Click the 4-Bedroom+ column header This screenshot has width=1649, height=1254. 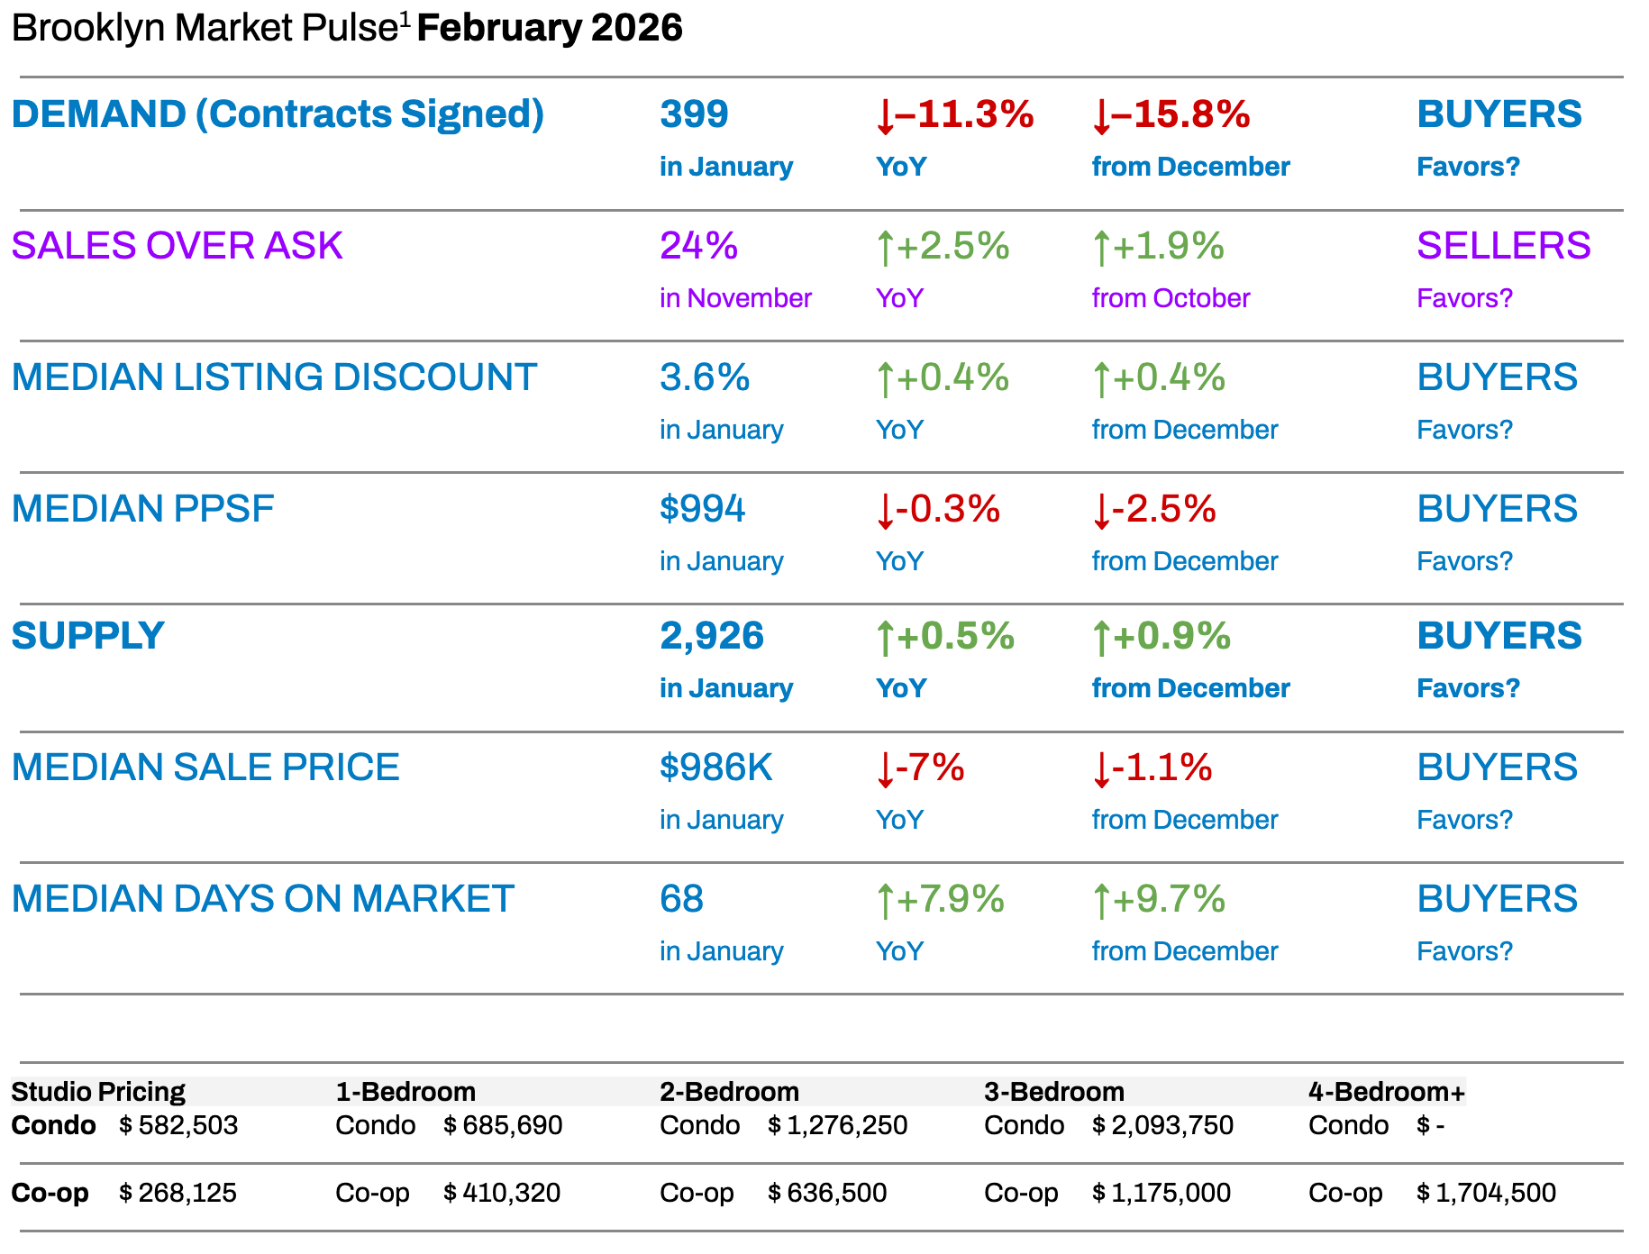pyautogui.click(x=1386, y=1092)
